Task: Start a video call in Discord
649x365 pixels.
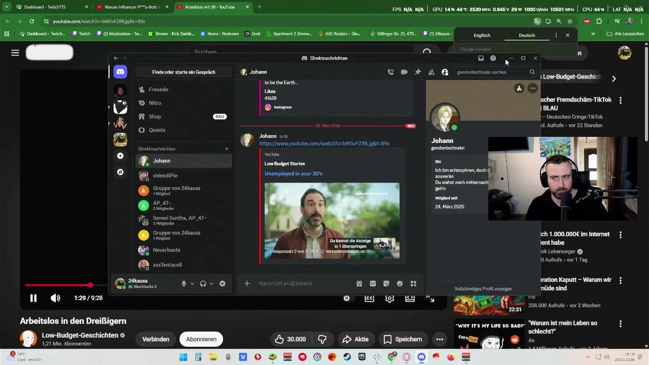Action: [404, 72]
